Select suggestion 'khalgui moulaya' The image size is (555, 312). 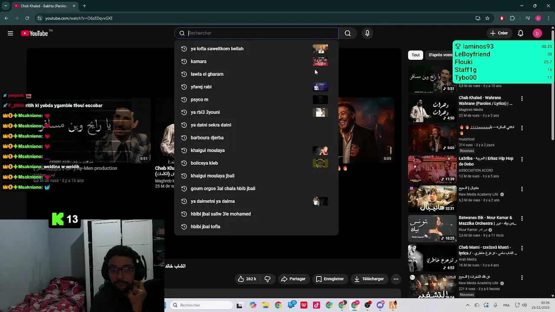tap(256, 150)
